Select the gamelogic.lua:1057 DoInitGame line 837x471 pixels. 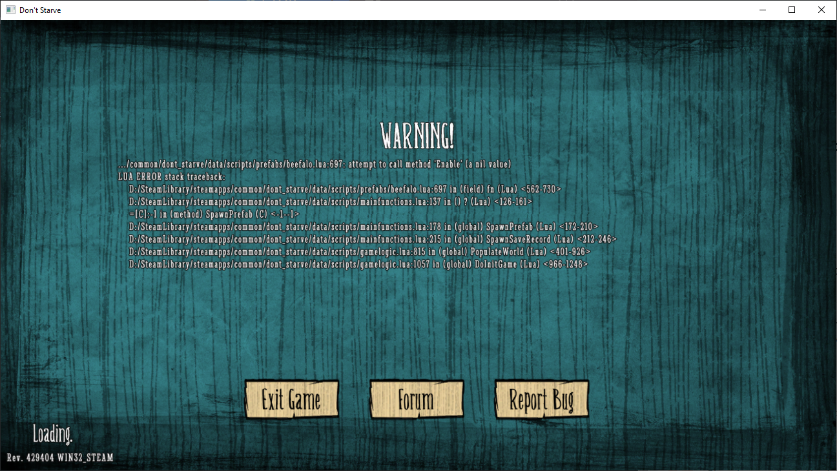pos(358,264)
